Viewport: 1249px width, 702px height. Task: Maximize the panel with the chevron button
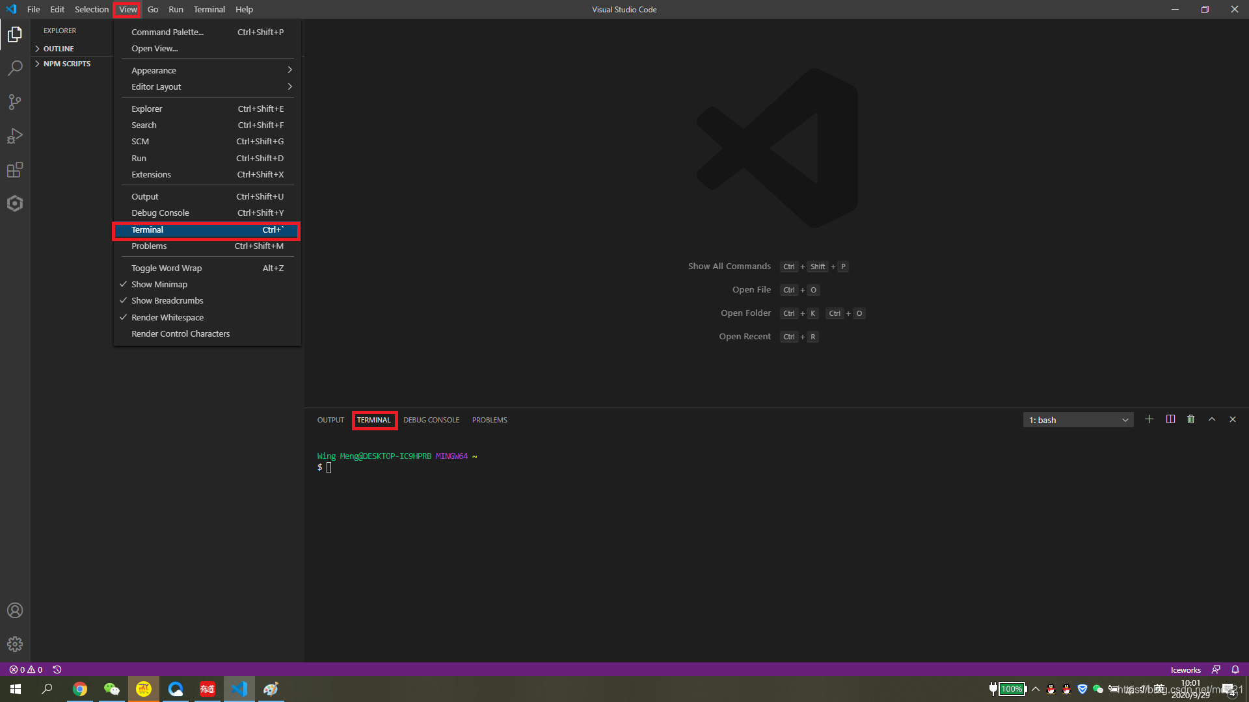(x=1211, y=419)
